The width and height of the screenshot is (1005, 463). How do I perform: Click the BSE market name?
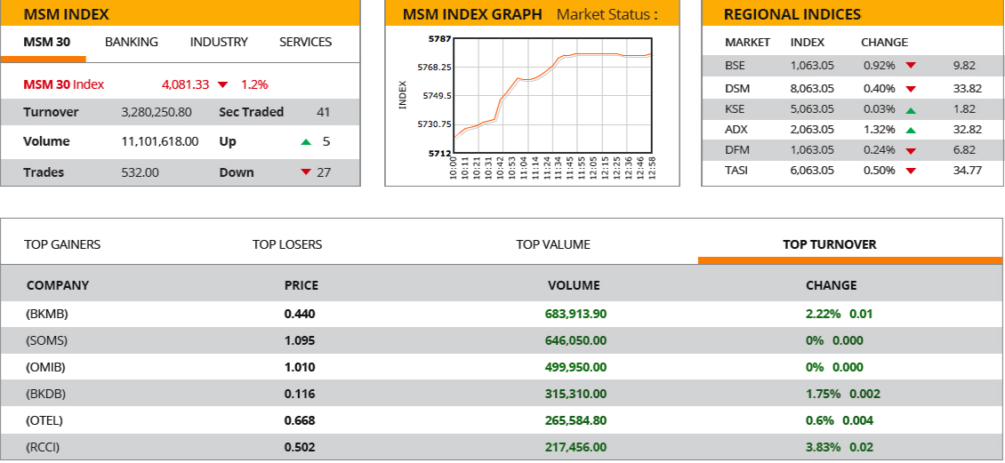tap(736, 66)
